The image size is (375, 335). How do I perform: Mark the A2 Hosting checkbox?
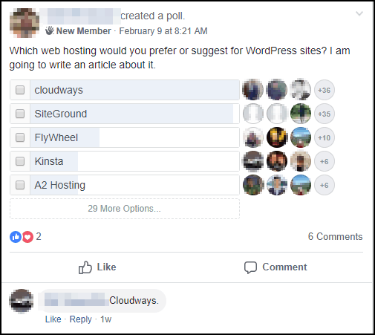coord(20,185)
